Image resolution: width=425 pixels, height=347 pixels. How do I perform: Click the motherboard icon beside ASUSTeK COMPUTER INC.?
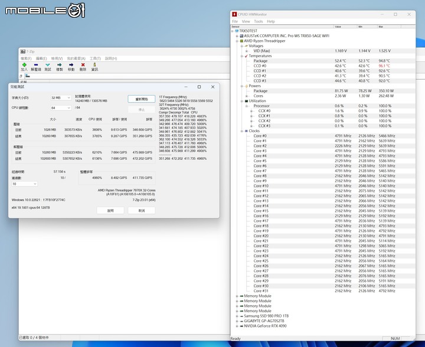[x=241, y=36]
